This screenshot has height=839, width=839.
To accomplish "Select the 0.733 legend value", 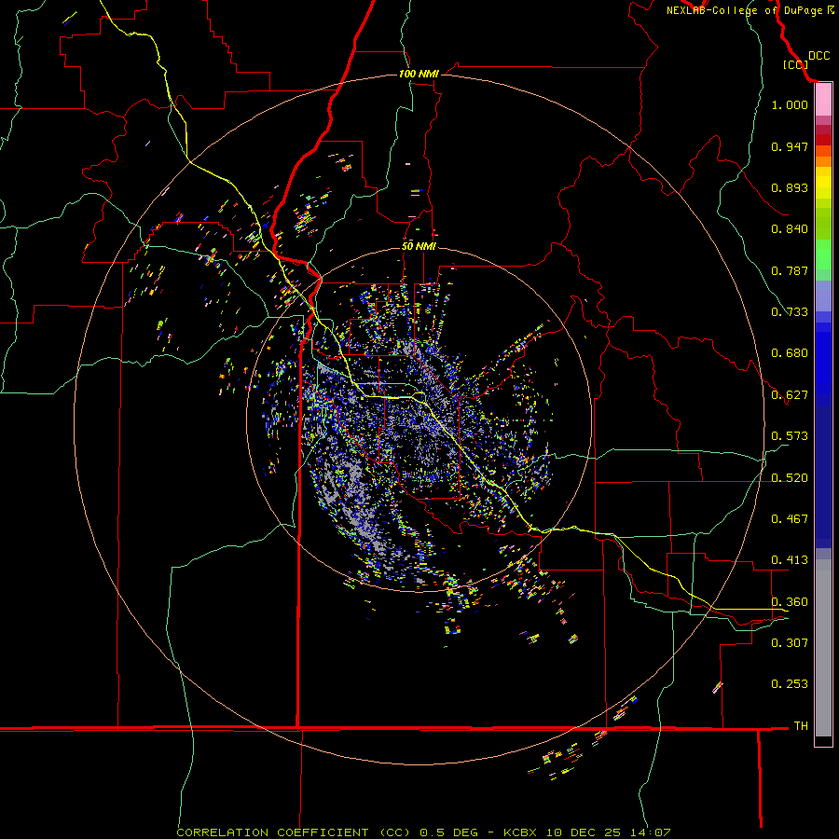I will pyautogui.click(x=790, y=312).
